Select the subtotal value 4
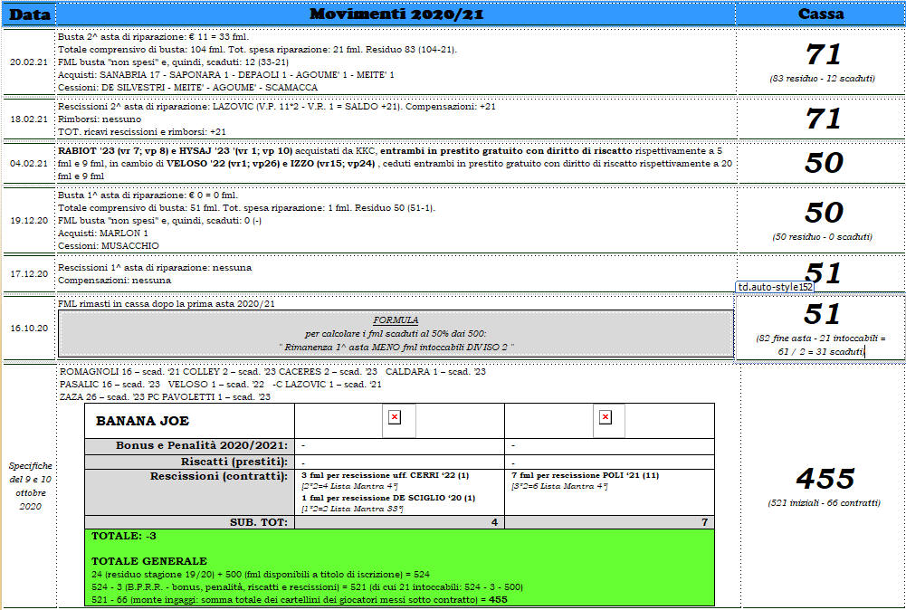Screen dimensions: 906x610 [494, 522]
